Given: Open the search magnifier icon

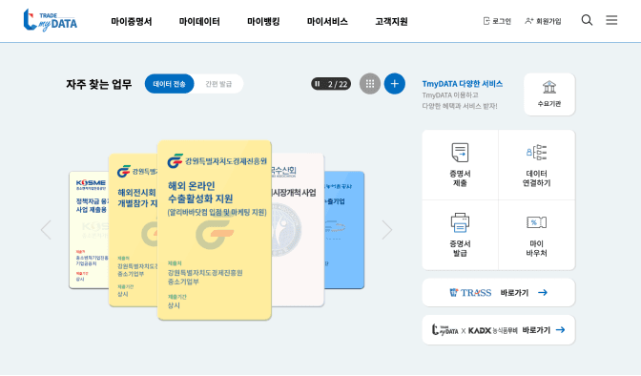Looking at the screenshot, I should (x=587, y=20).
